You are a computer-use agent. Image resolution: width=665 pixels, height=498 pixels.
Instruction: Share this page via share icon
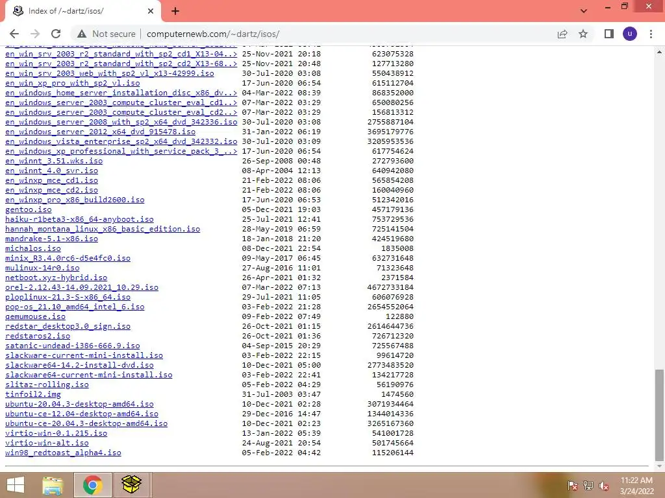[x=562, y=34]
